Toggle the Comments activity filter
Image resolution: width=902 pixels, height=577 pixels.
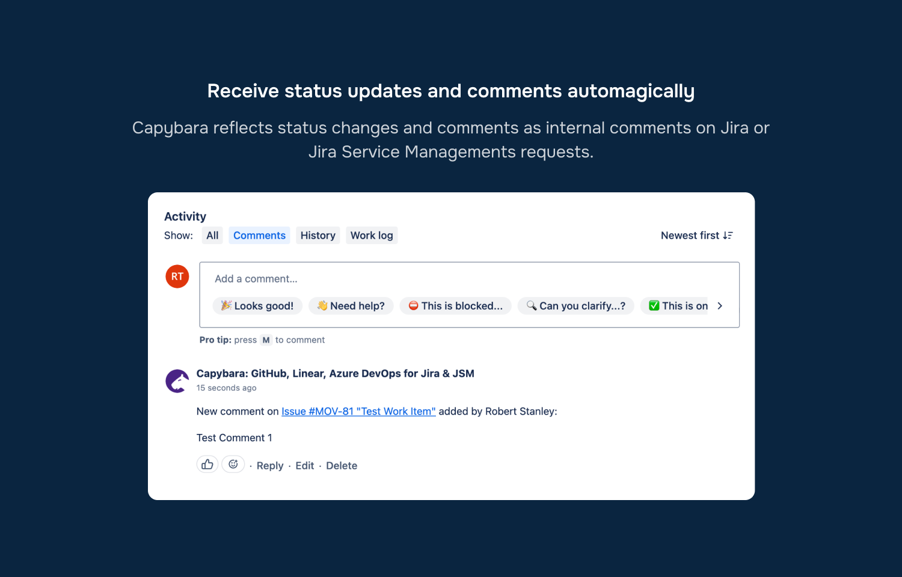click(259, 235)
